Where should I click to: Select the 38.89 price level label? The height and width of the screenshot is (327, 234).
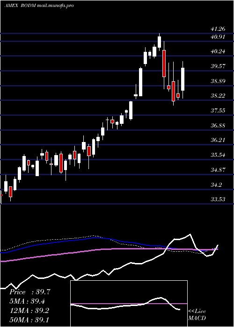(218, 81)
